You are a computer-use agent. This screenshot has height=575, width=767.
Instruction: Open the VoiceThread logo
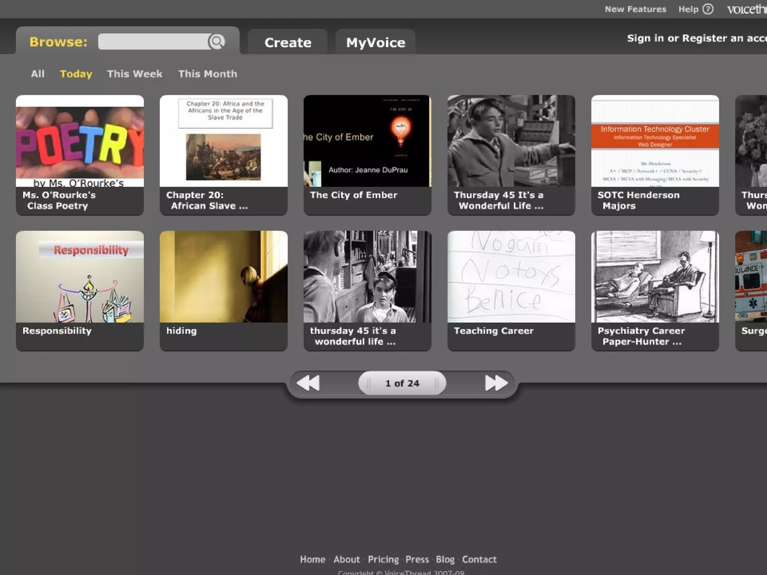747,9
